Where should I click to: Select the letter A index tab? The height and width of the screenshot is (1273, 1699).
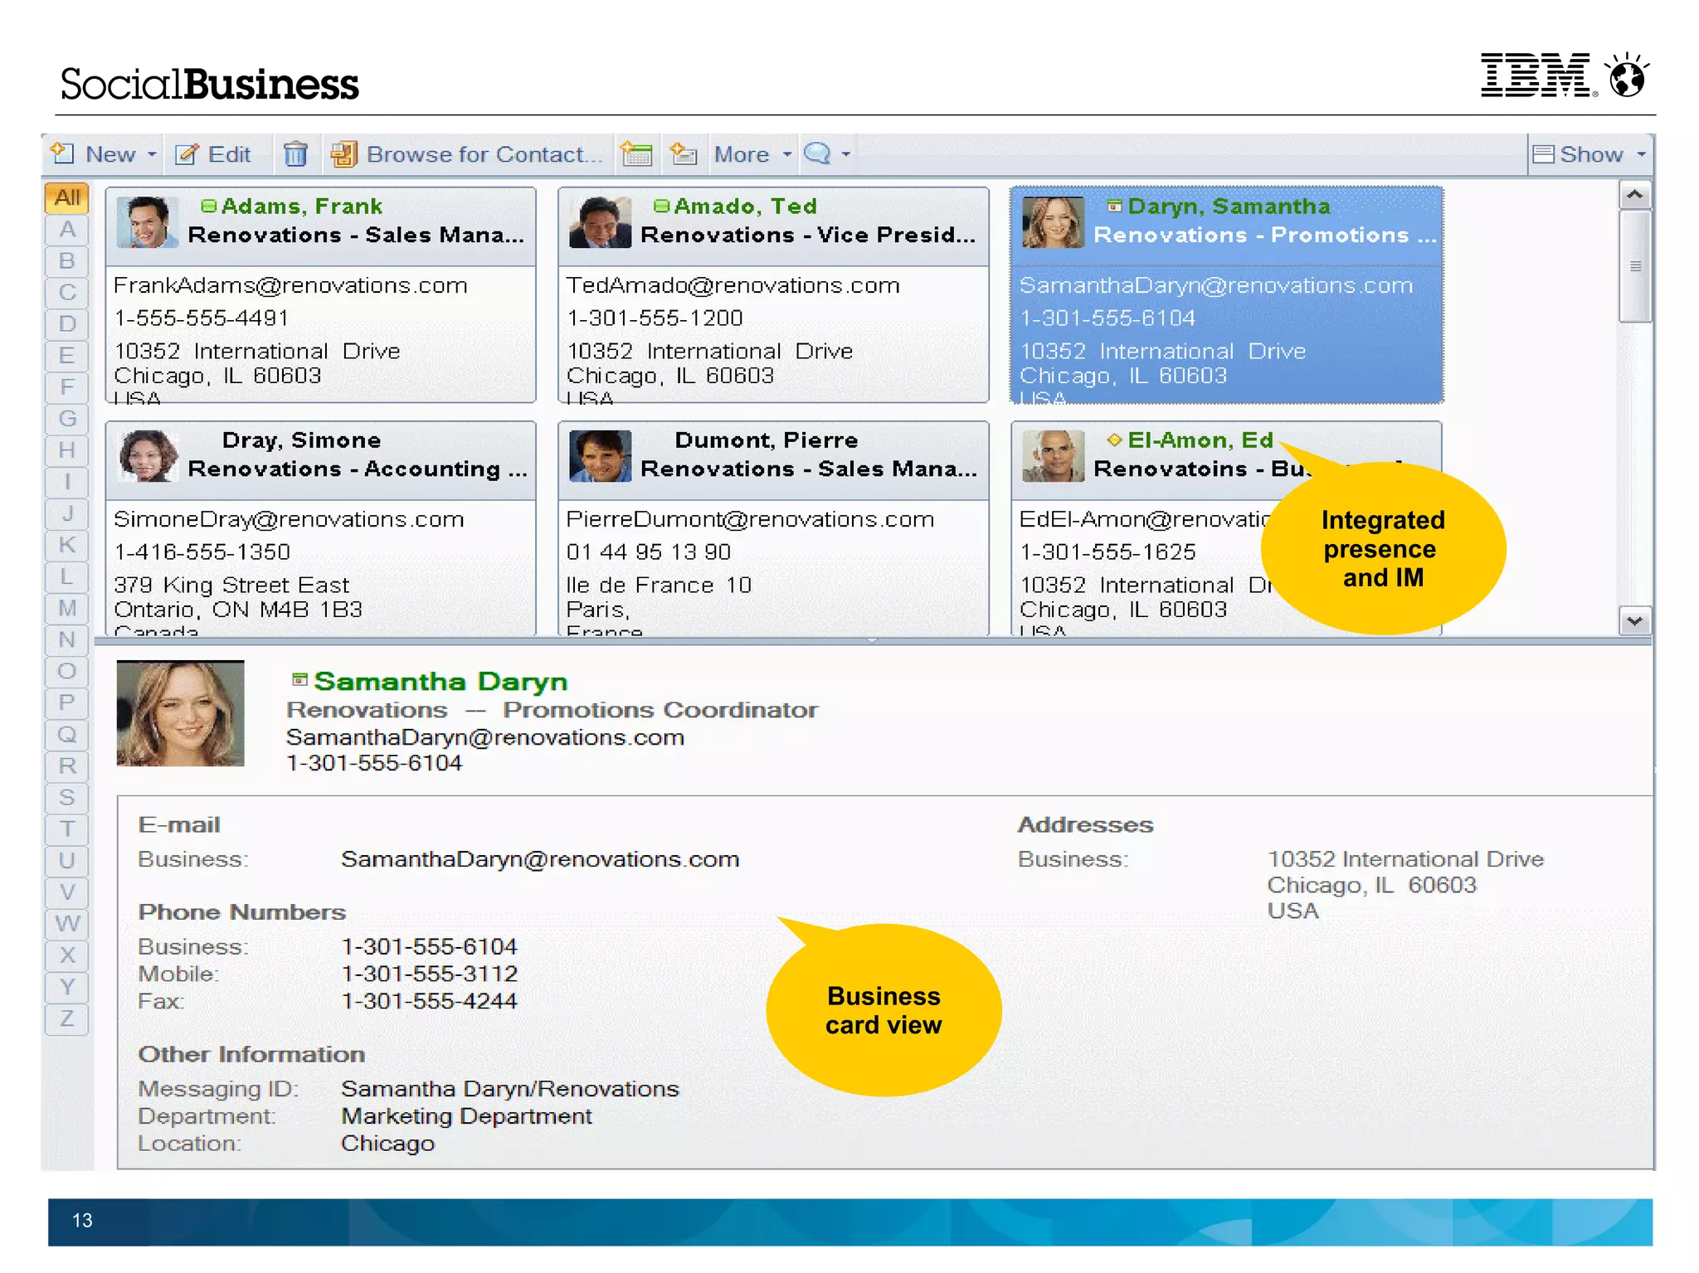67,230
